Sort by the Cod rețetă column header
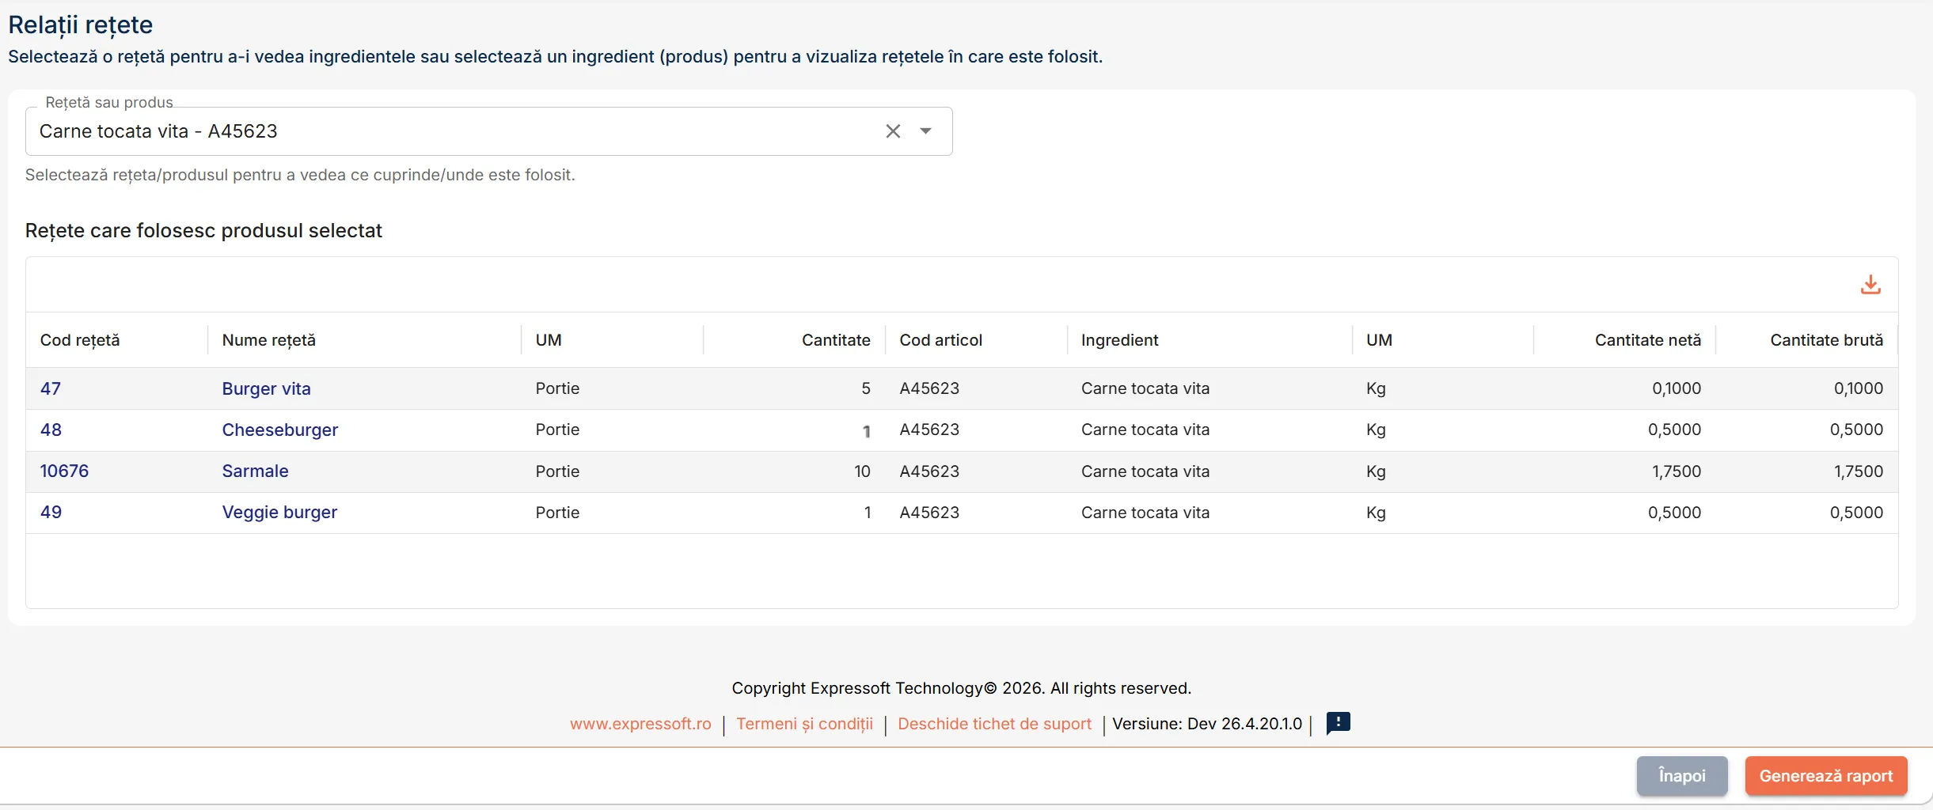Viewport: 1933px width, 810px height. coord(80,340)
